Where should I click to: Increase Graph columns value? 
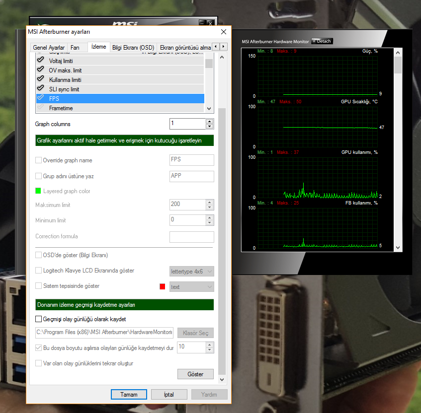(x=210, y=121)
